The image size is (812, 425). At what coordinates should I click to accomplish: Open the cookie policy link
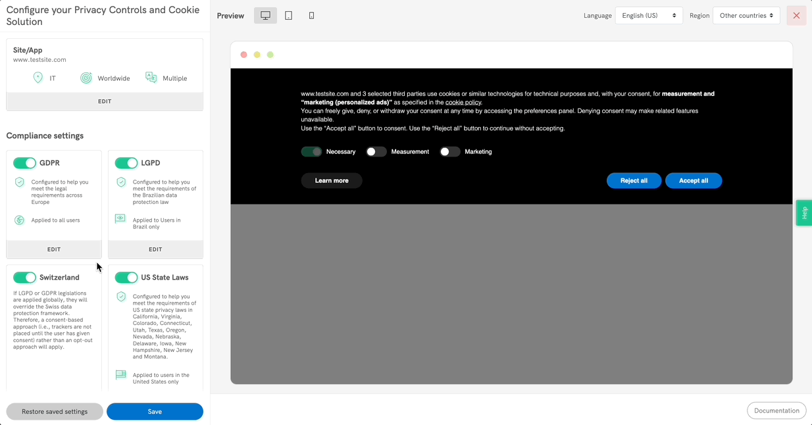click(x=463, y=103)
